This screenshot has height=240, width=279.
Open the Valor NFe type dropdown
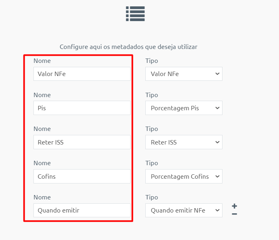[184, 74]
